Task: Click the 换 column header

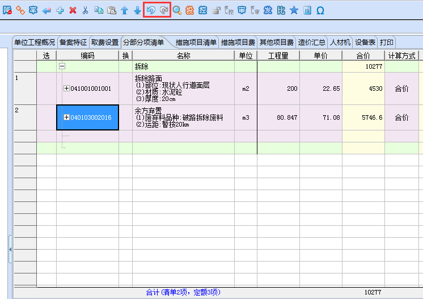Action: (x=125, y=56)
